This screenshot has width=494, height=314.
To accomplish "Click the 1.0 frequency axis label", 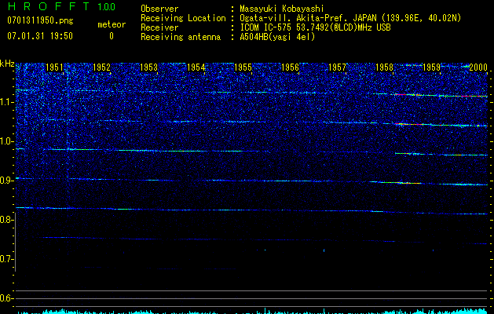I will (x=7, y=141).
